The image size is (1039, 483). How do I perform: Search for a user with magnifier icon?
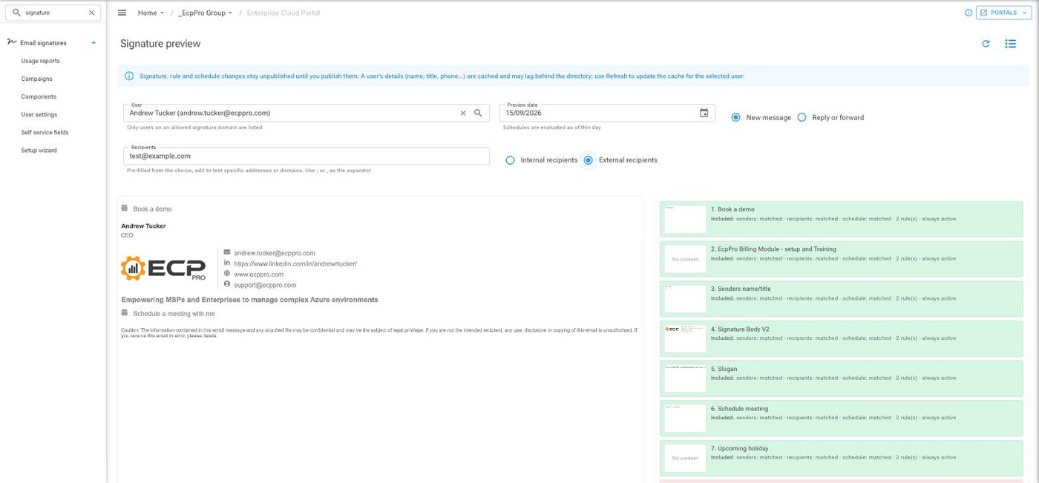tap(479, 114)
